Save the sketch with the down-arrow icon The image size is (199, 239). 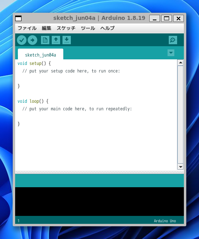pos(66,40)
